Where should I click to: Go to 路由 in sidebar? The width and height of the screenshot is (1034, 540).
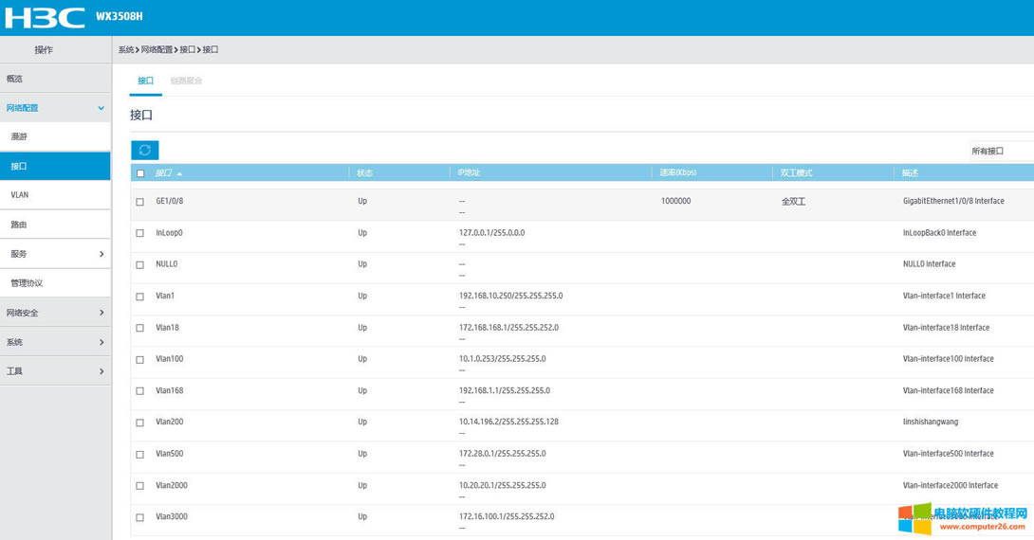tap(19, 225)
